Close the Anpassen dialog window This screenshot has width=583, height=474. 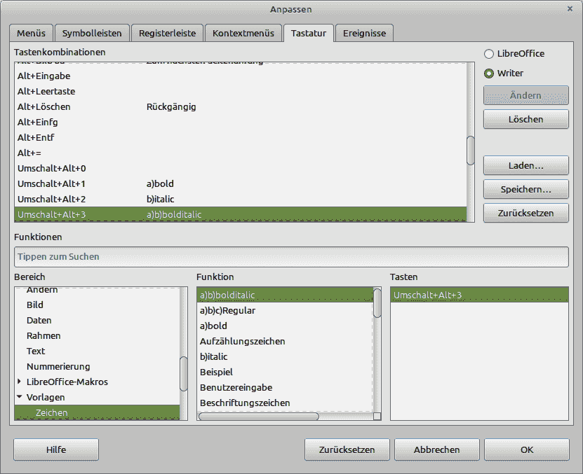pos(570,9)
